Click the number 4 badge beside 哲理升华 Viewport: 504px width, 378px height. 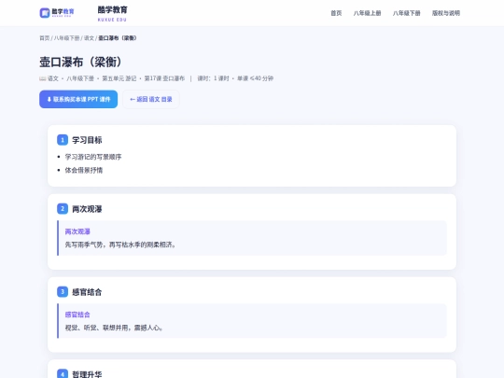coord(63,374)
